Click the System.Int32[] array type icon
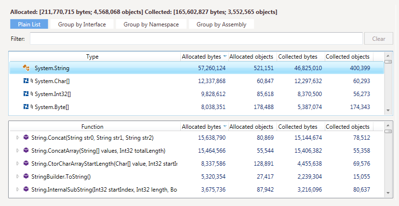The width and height of the screenshot is (399, 206). click(x=27, y=94)
